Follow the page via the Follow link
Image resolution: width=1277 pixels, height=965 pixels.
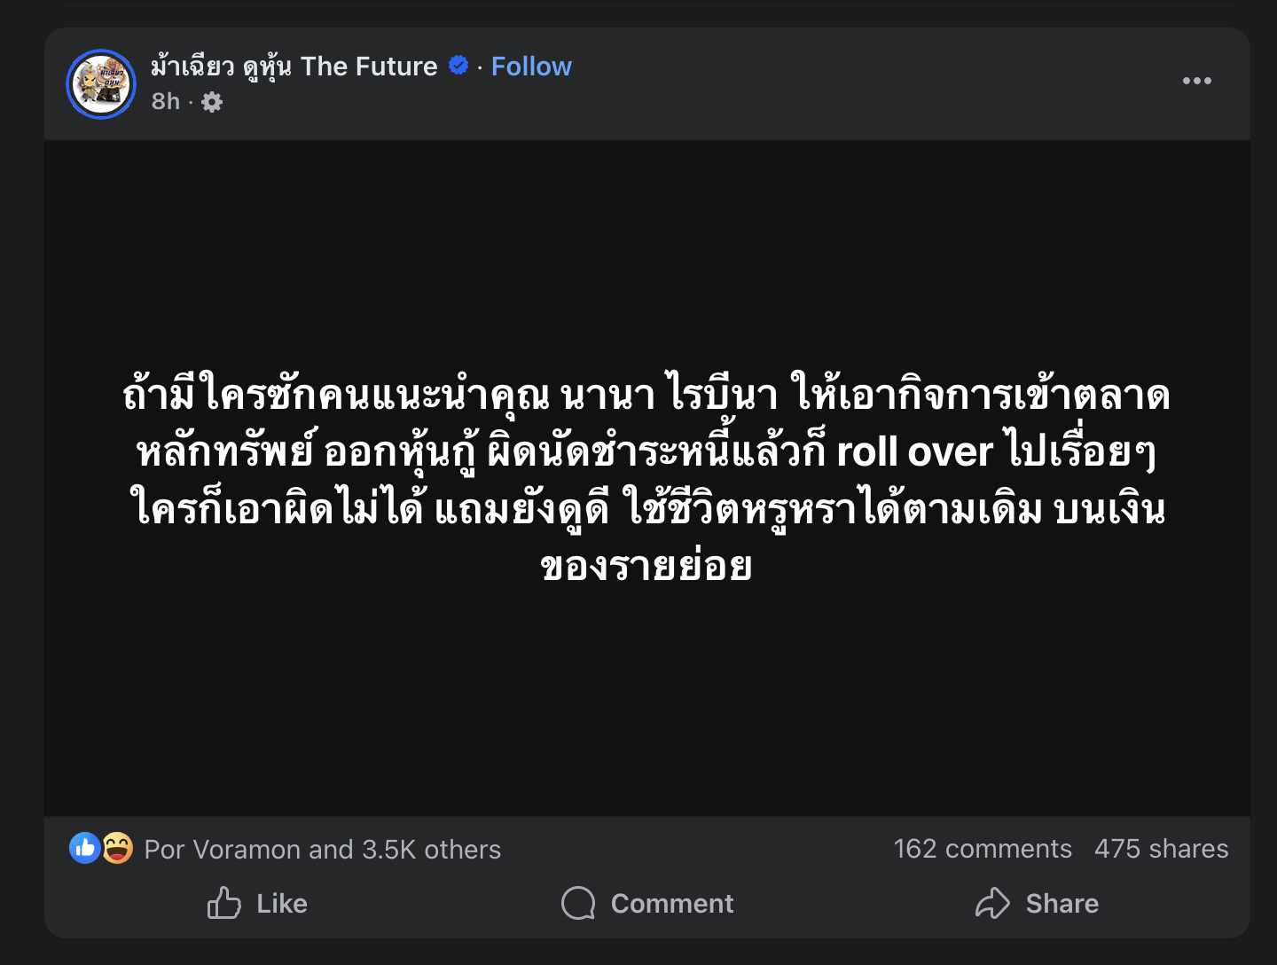(531, 67)
